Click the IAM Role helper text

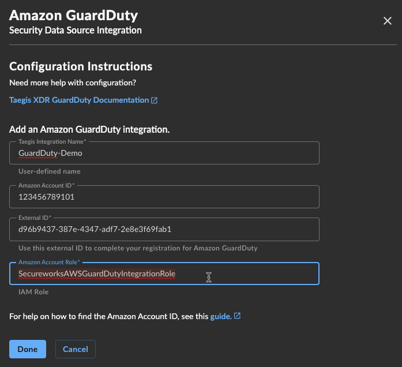tap(33, 292)
